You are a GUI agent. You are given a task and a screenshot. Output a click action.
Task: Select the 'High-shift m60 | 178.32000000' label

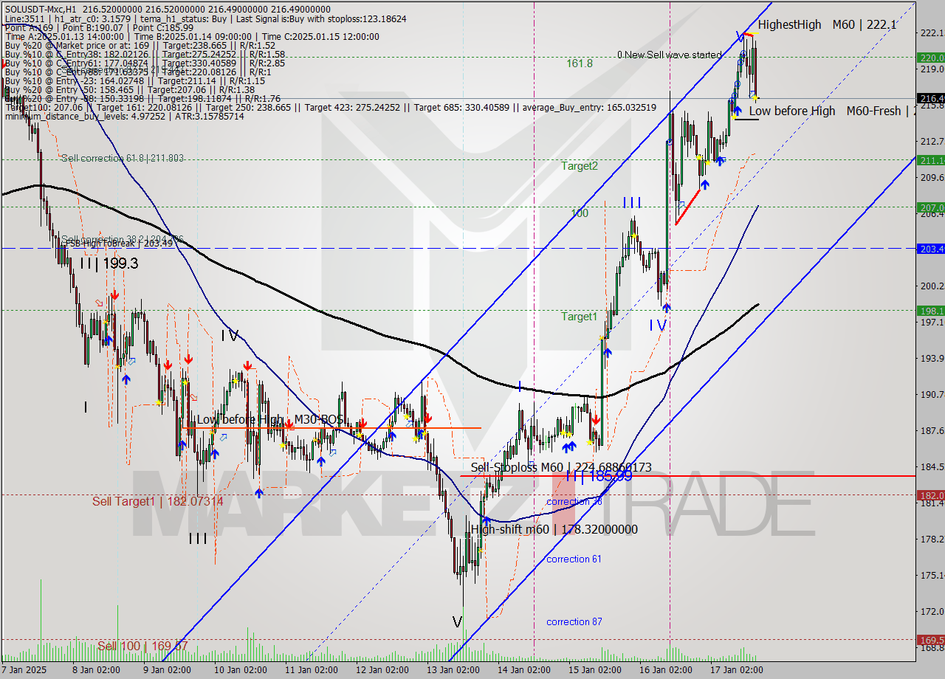(x=554, y=529)
